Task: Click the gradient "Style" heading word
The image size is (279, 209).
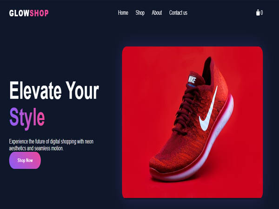Action: coord(27,118)
